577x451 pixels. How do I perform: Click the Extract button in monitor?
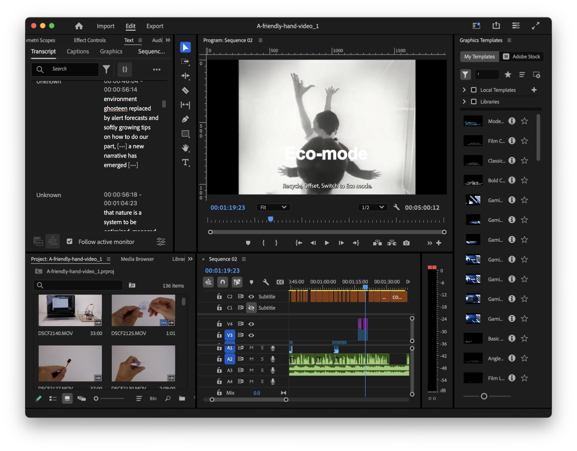tap(392, 243)
